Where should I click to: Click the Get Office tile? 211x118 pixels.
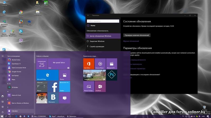pyautogui.click(x=89, y=64)
